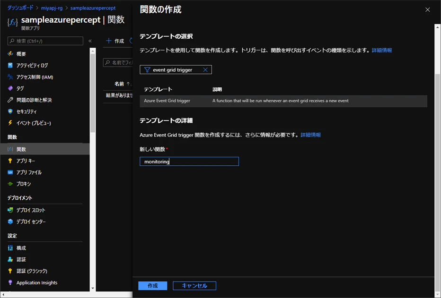Open the アクティビティ ログ icon
This screenshot has height=298, width=441.
[10, 65]
